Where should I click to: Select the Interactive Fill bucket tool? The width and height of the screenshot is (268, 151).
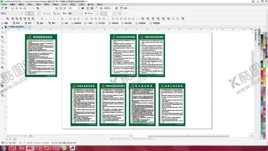click(x=2, y=95)
